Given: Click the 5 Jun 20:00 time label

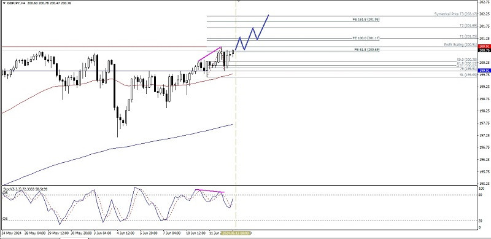Looking at the screenshot, I should click(x=149, y=233).
